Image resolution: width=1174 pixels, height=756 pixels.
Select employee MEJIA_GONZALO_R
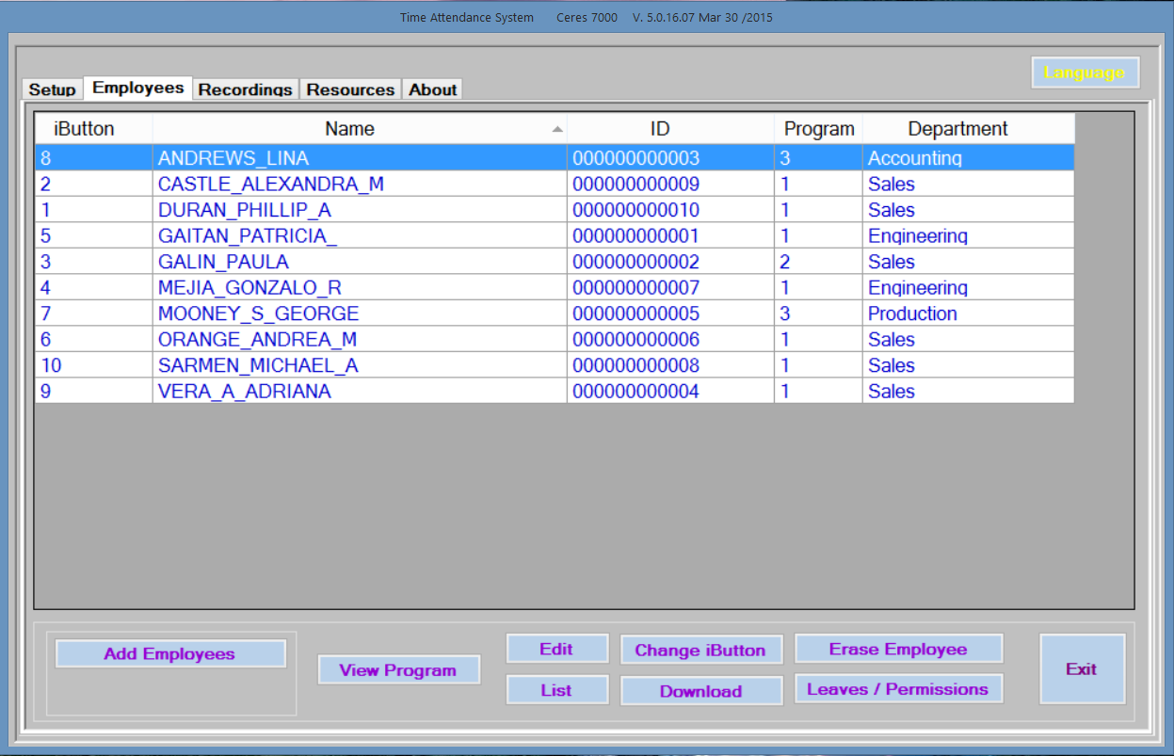[x=360, y=287]
